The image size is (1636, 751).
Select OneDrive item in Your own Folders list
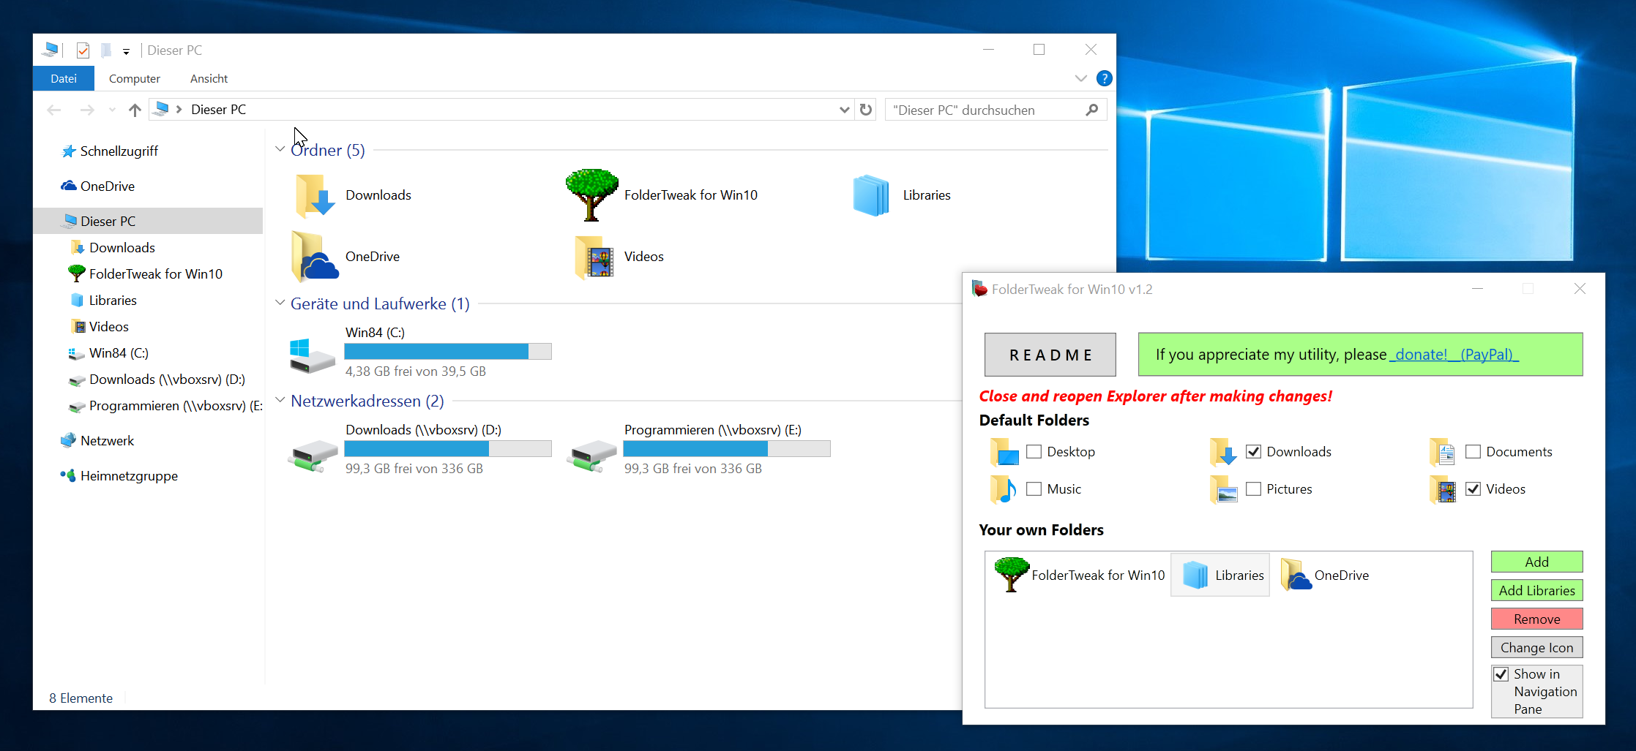click(1325, 575)
